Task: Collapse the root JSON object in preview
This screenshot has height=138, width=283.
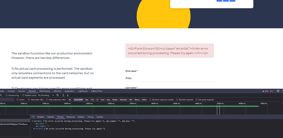Action: click(x=32, y=121)
